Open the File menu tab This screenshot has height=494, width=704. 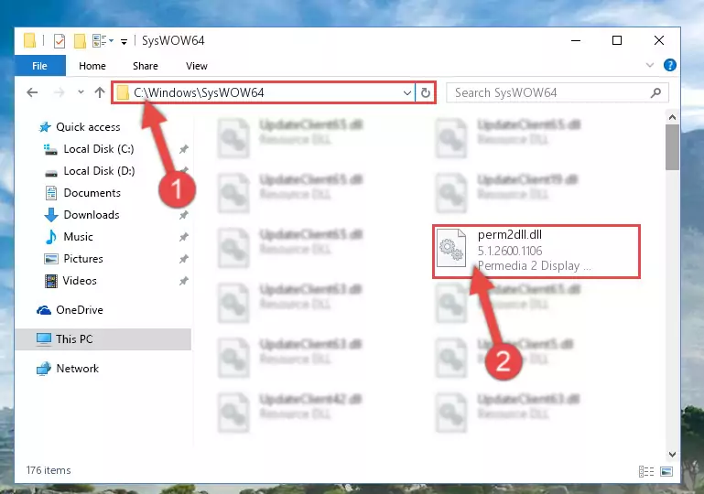(x=40, y=66)
